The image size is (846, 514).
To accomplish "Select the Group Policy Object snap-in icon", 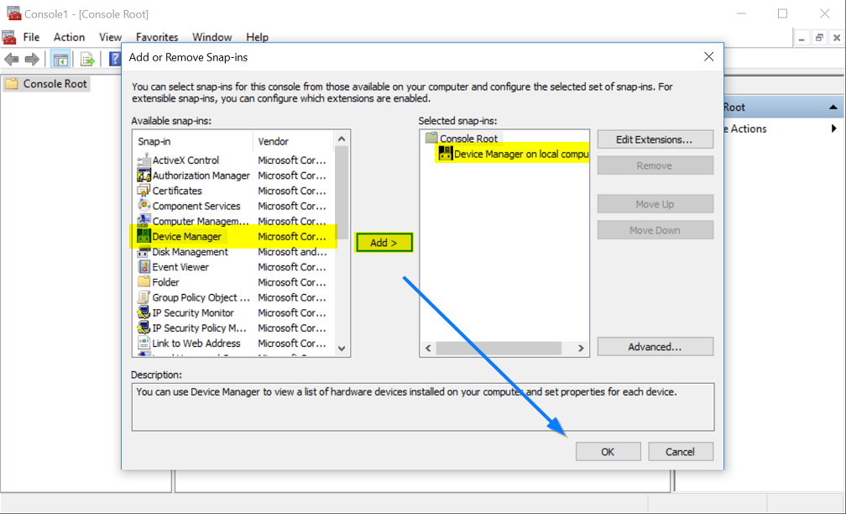I will tap(144, 297).
